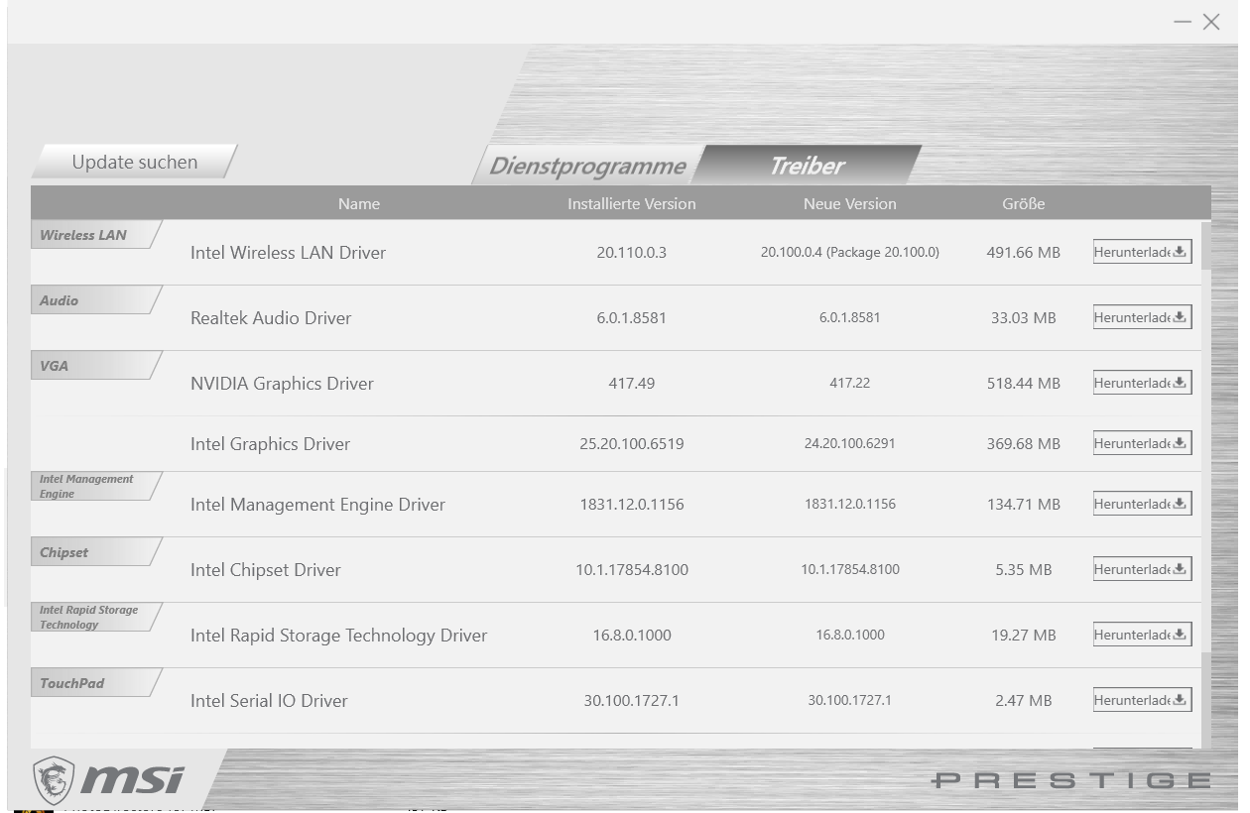The image size is (1250, 813).
Task: Click Intel Rapid Storage Technology Driver name
Action: click(x=338, y=636)
